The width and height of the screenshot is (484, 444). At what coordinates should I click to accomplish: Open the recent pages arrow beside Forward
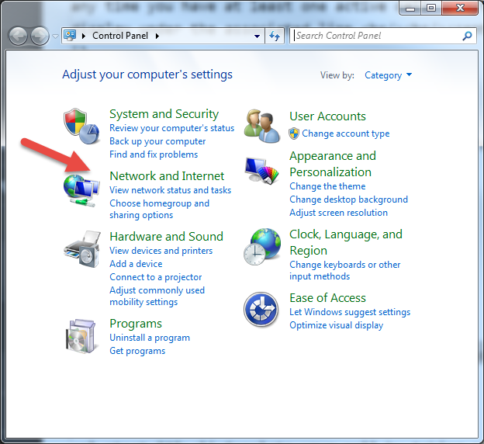(x=55, y=36)
